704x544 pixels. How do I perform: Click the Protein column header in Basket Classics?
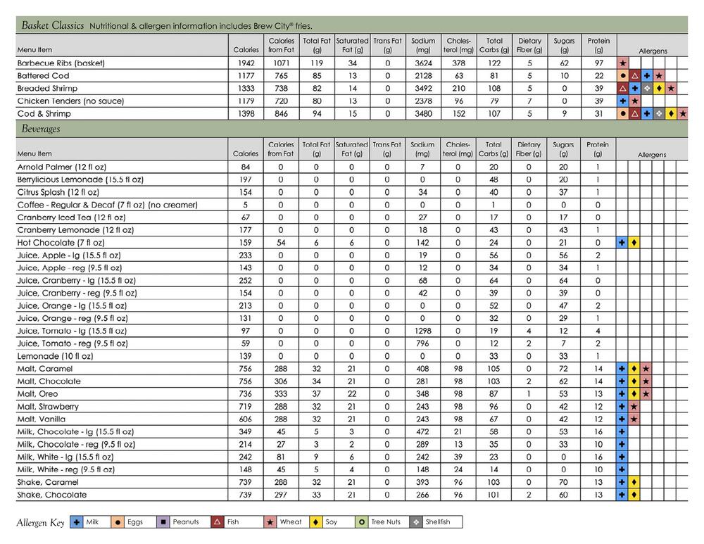[598, 45]
